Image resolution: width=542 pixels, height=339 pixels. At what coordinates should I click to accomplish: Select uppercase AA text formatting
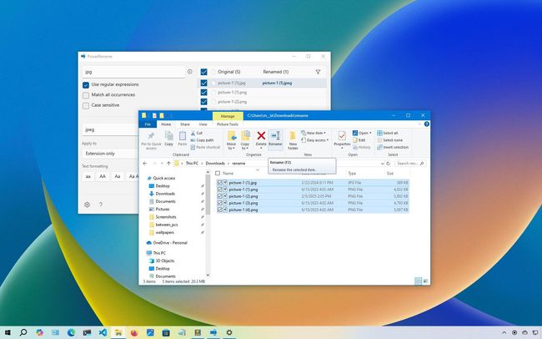coord(103,177)
